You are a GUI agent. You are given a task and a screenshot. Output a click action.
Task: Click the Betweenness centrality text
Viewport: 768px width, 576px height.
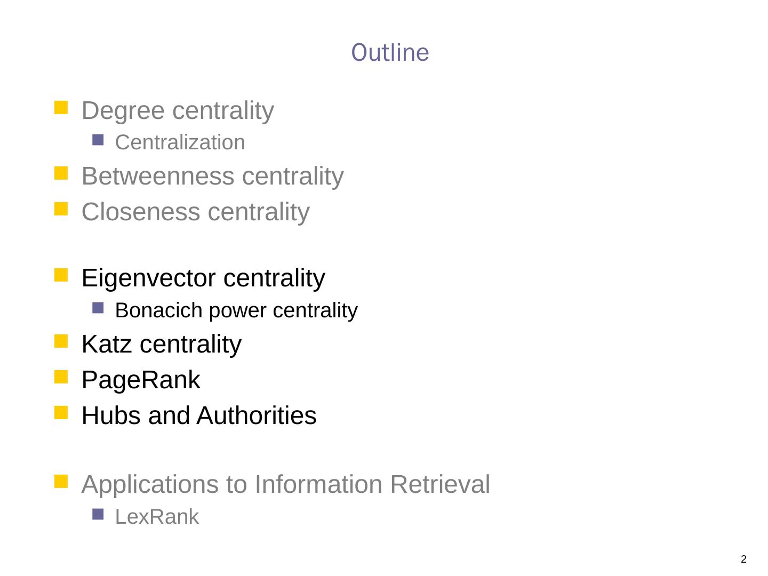pyautogui.click(x=212, y=177)
